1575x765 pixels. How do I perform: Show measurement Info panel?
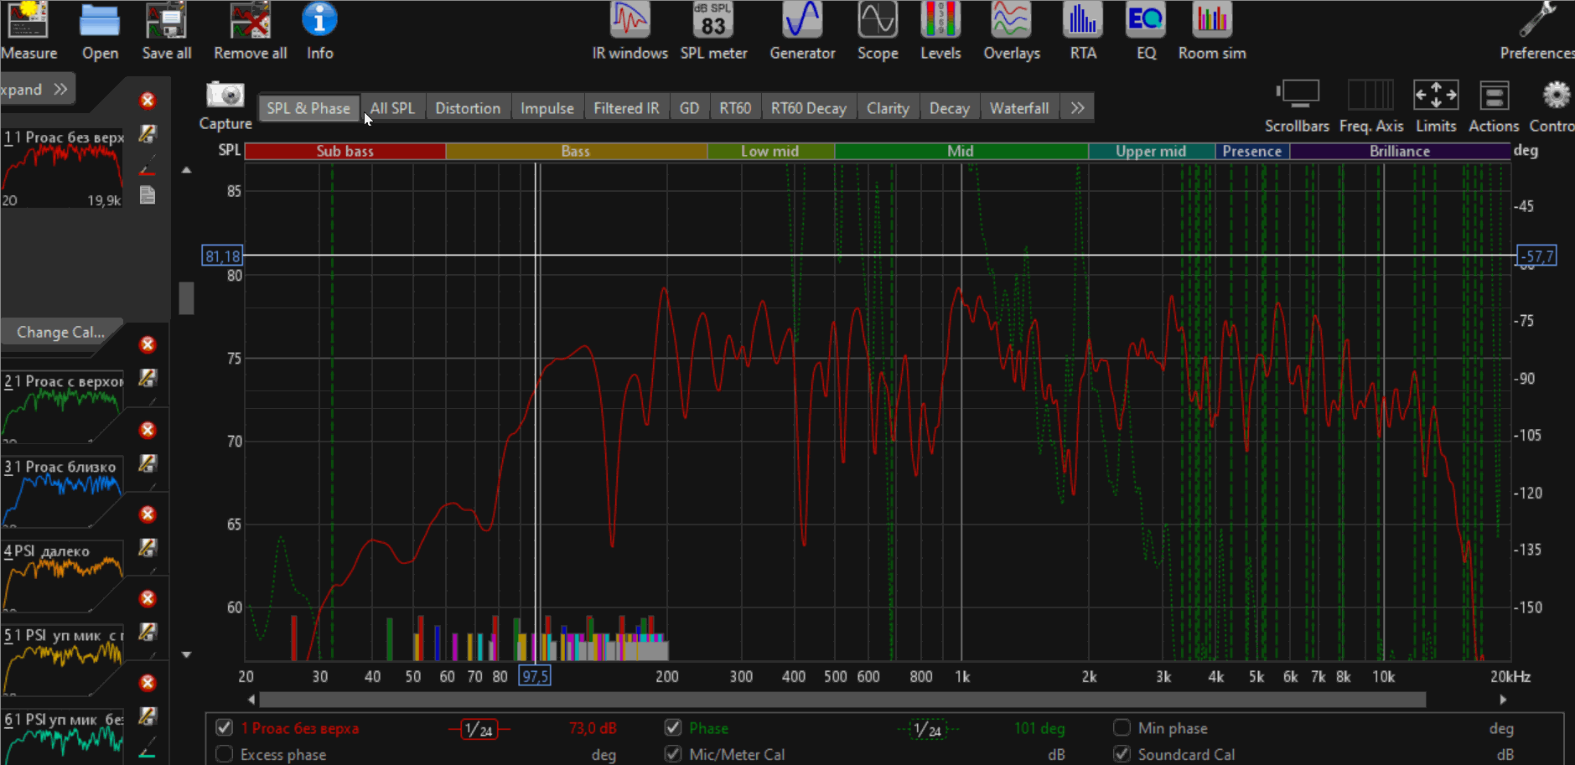(319, 32)
